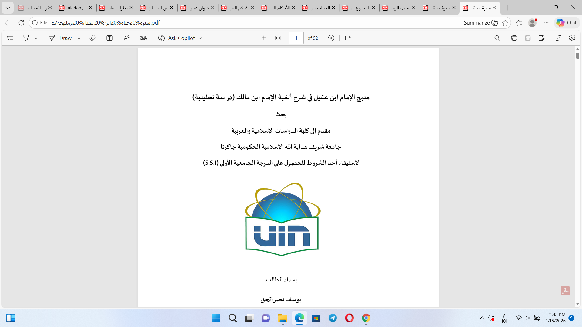Zoom out the PDF

[x=250, y=38]
